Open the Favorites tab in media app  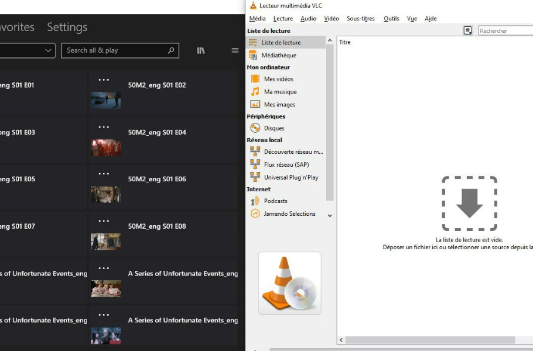point(16,27)
